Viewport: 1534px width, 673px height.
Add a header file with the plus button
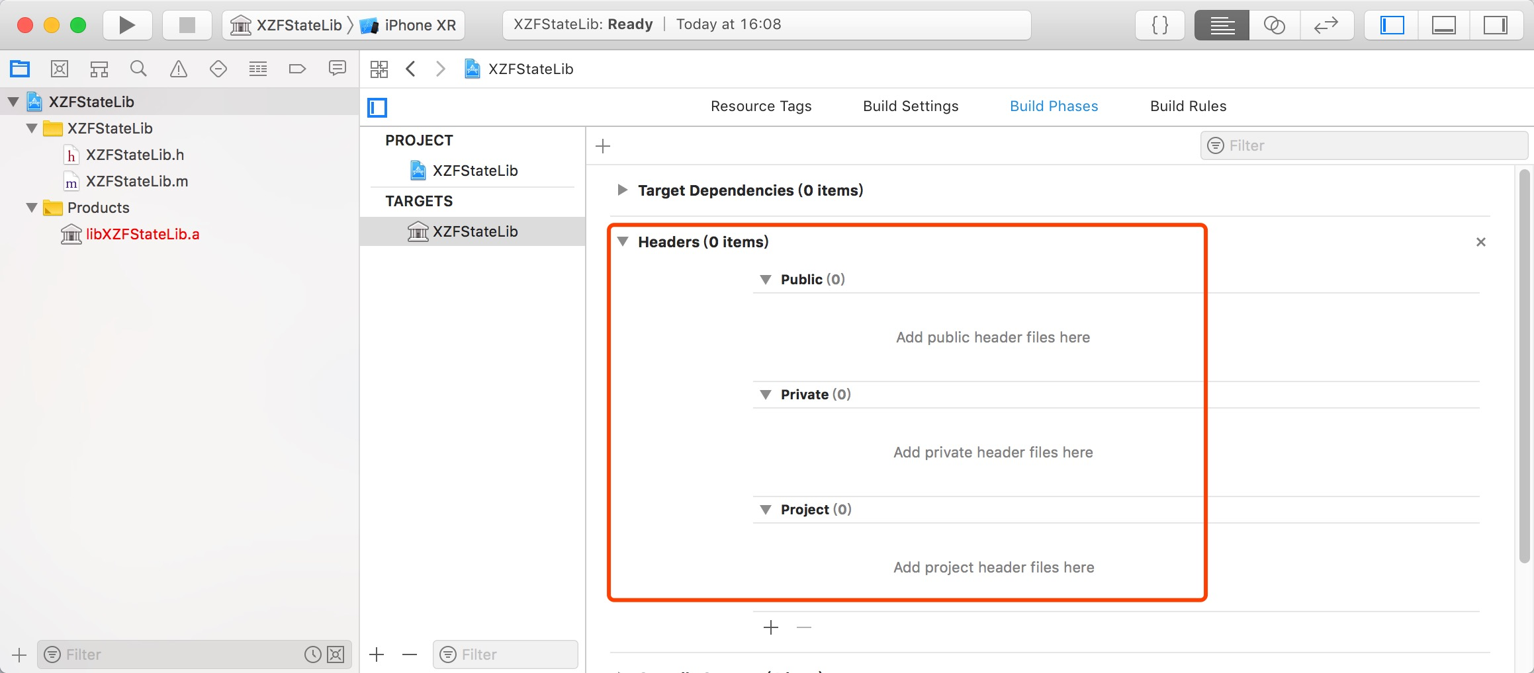click(x=771, y=627)
